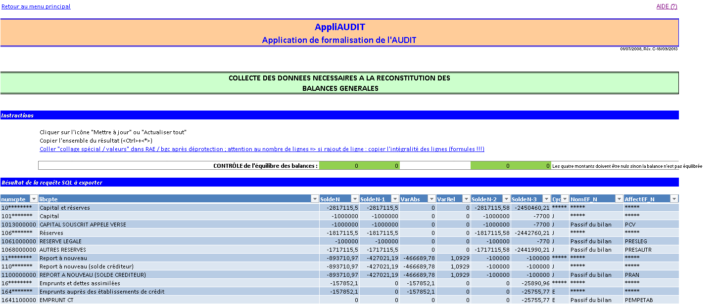The width and height of the screenshot is (717, 304).
Task: Open the AIDE (?) help link
Action: [667, 6]
